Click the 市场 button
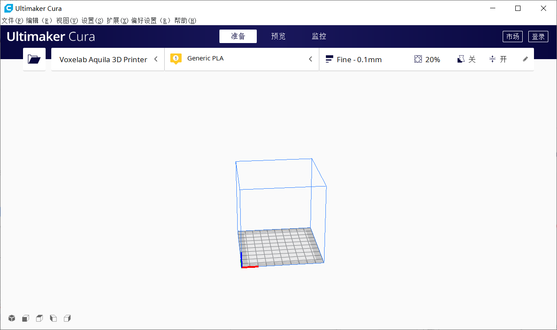Viewport: 557px width, 330px height. (x=513, y=36)
